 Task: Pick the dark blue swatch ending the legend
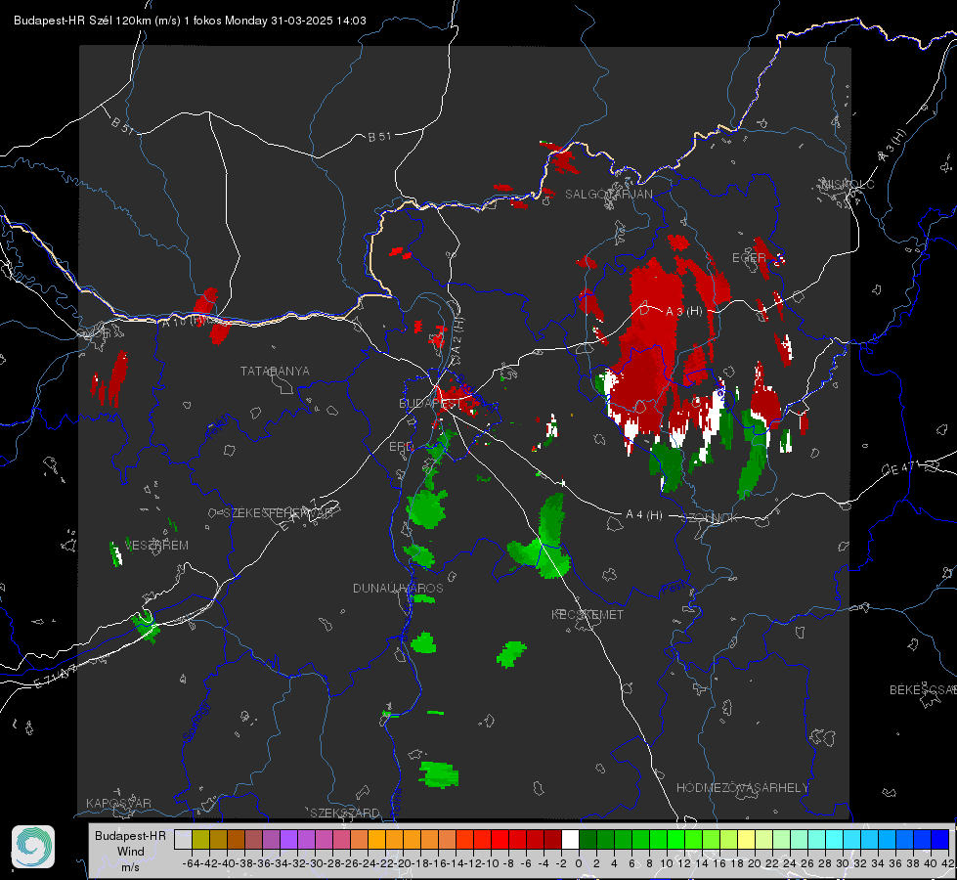point(940,839)
